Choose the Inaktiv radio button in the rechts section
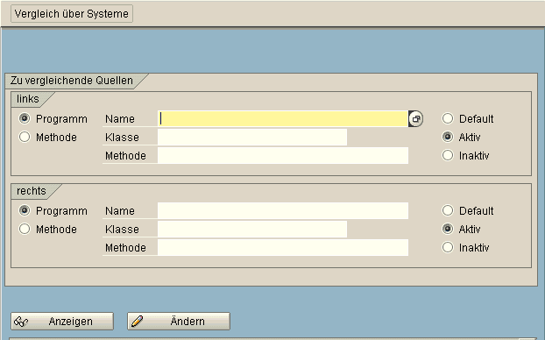Viewport: 545px width, 340px height. tap(448, 247)
